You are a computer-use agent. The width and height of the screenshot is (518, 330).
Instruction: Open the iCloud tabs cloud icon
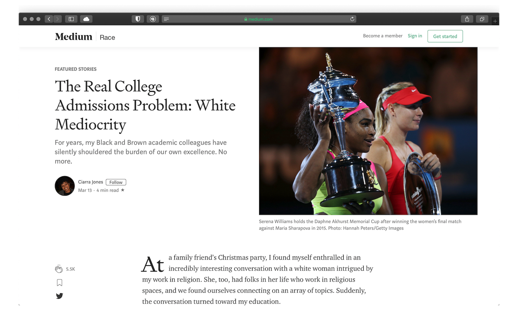click(86, 19)
